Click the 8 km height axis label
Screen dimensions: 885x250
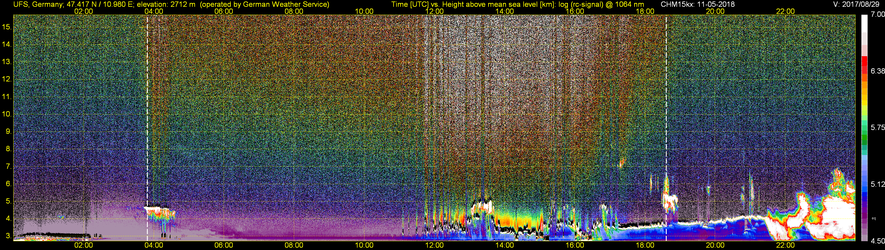click(x=9, y=149)
